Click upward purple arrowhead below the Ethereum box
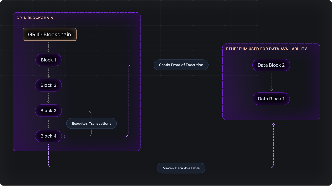The image size is (332, 186). click(x=273, y=124)
